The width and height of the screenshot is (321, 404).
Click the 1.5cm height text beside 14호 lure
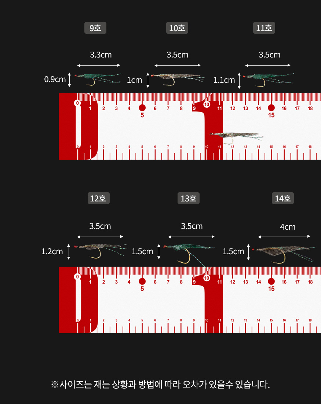coord(233,252)
